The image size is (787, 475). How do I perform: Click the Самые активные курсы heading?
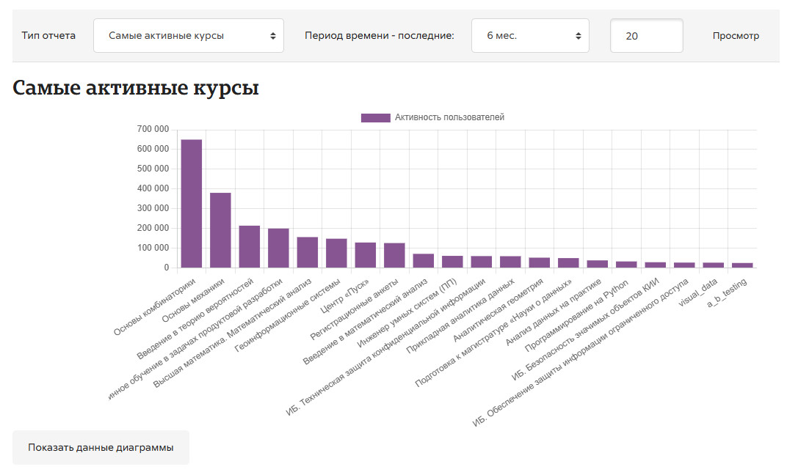click(136, 89)
